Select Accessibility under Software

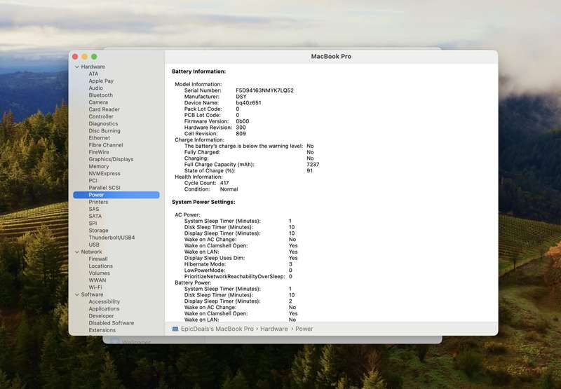click(104, 302)
